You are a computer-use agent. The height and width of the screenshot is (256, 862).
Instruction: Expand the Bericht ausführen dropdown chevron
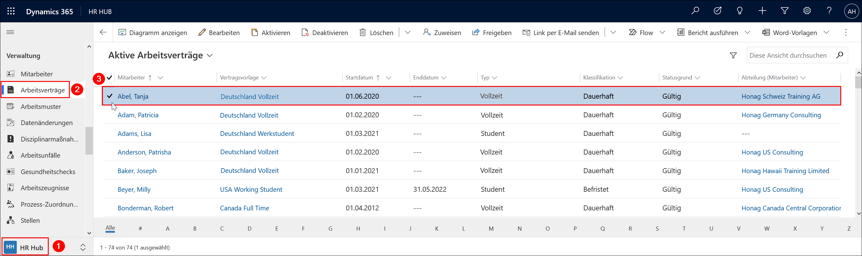pyautogui.click(x=747, y=33)
